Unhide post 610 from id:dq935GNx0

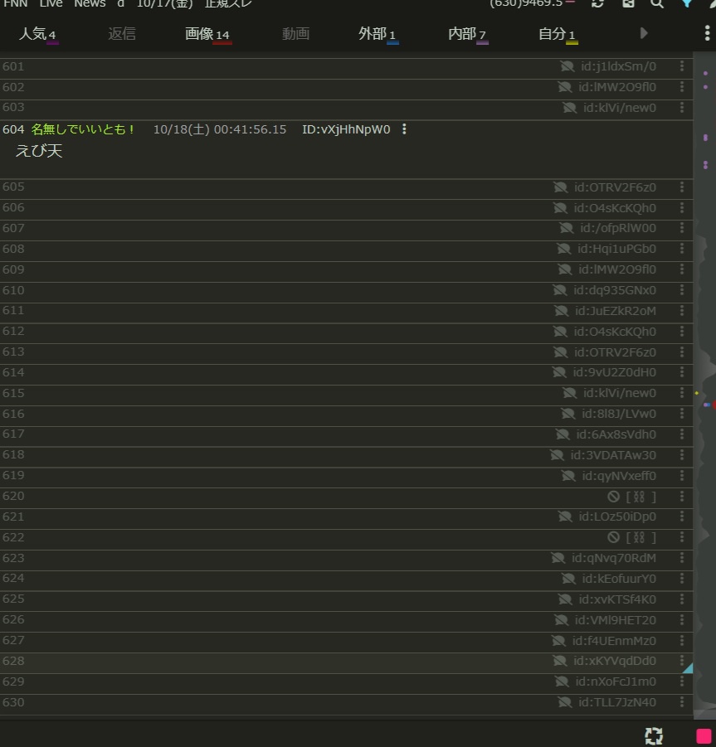click(x=560, y=290)
